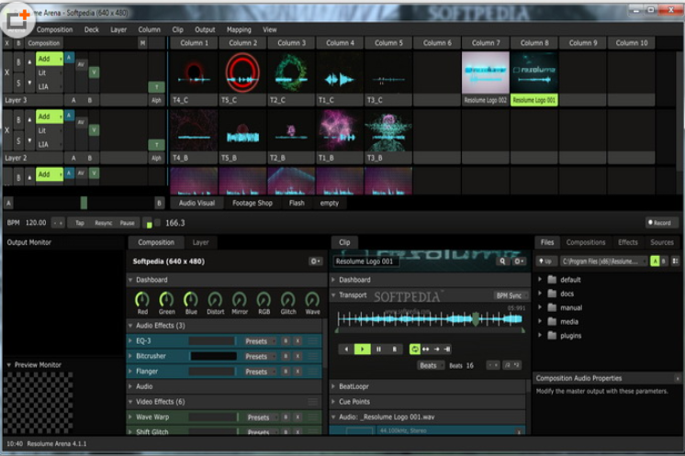This screenshot has width=685, height=456.
Task: Open the Beats dropdown below transport controls
Action: [431, 366]
